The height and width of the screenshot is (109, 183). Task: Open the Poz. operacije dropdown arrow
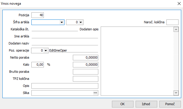coord(46,50)
